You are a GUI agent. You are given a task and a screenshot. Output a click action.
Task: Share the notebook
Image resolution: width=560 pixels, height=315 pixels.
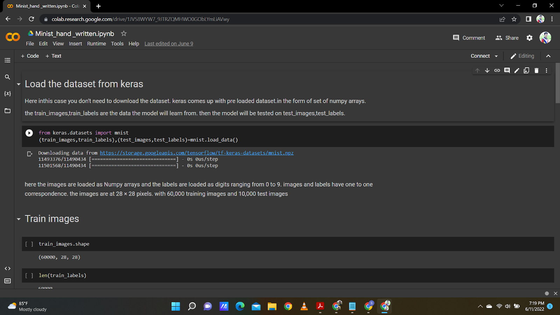(507, 38)
